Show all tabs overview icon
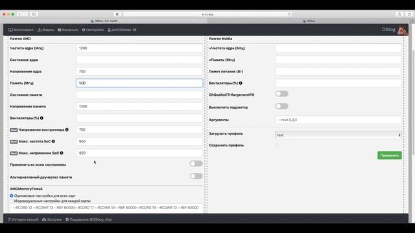415x233 pixels. [409, 14]
